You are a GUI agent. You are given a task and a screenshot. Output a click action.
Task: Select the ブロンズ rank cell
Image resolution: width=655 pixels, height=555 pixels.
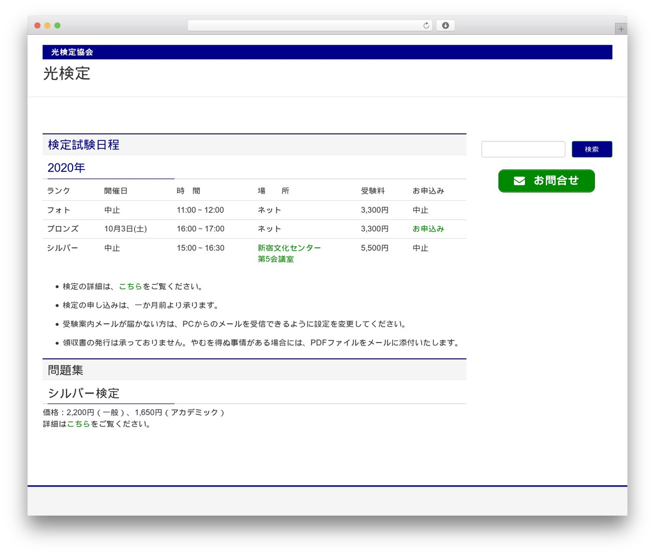(63, 229)
